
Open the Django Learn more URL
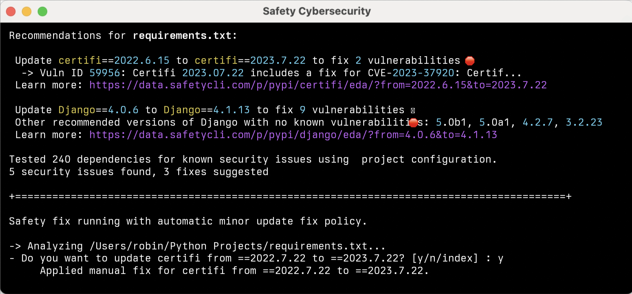(x=293, y=135)
